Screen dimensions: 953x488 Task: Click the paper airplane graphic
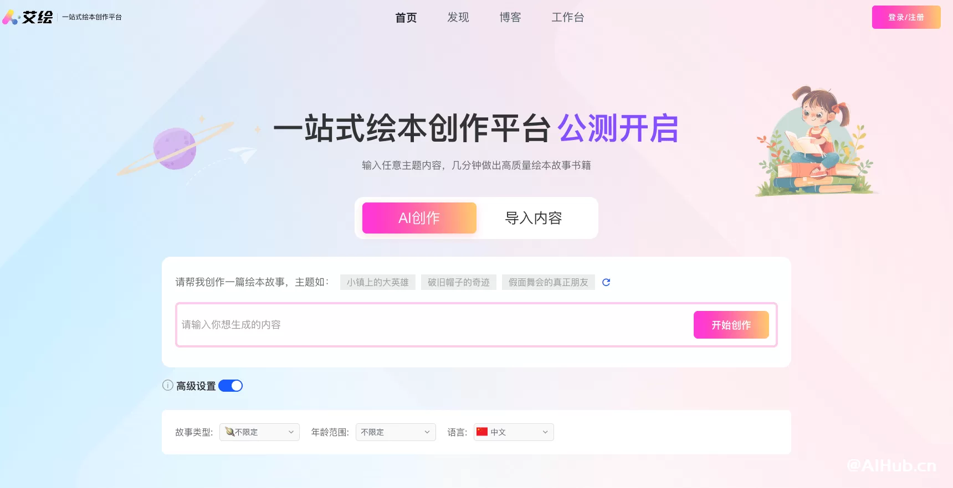[243, 154]
